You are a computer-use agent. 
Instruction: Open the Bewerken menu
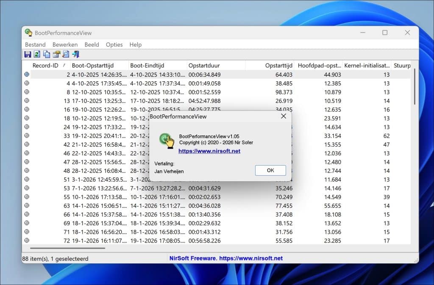(65, 44)
